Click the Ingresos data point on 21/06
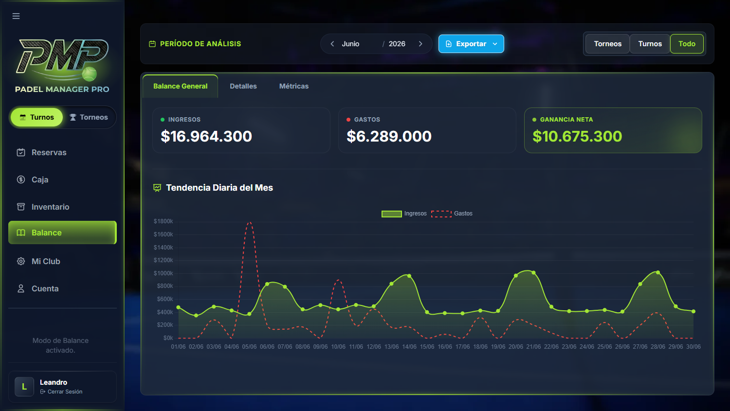 (x=534, y=272)
